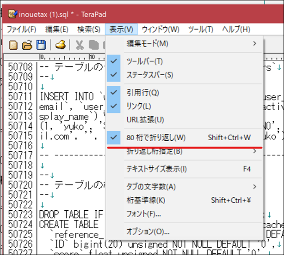This screenshot has width=284, height=255.
Task: Open the ファイル(F) menu
Action: pyautogui.click(x=21, y=29)
